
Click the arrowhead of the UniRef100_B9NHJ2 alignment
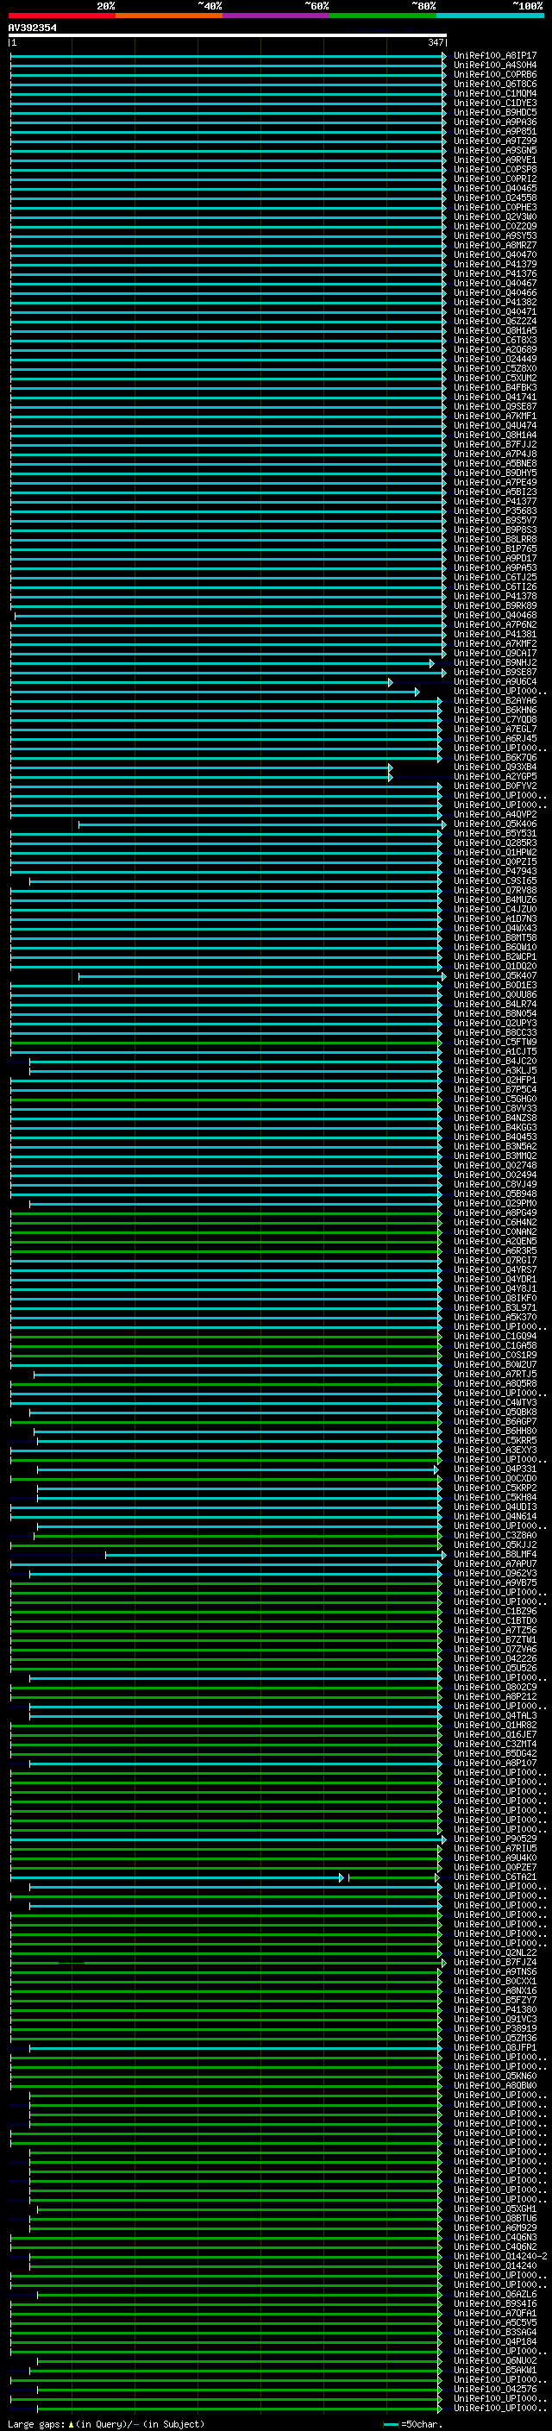click(x=432, y=663)
